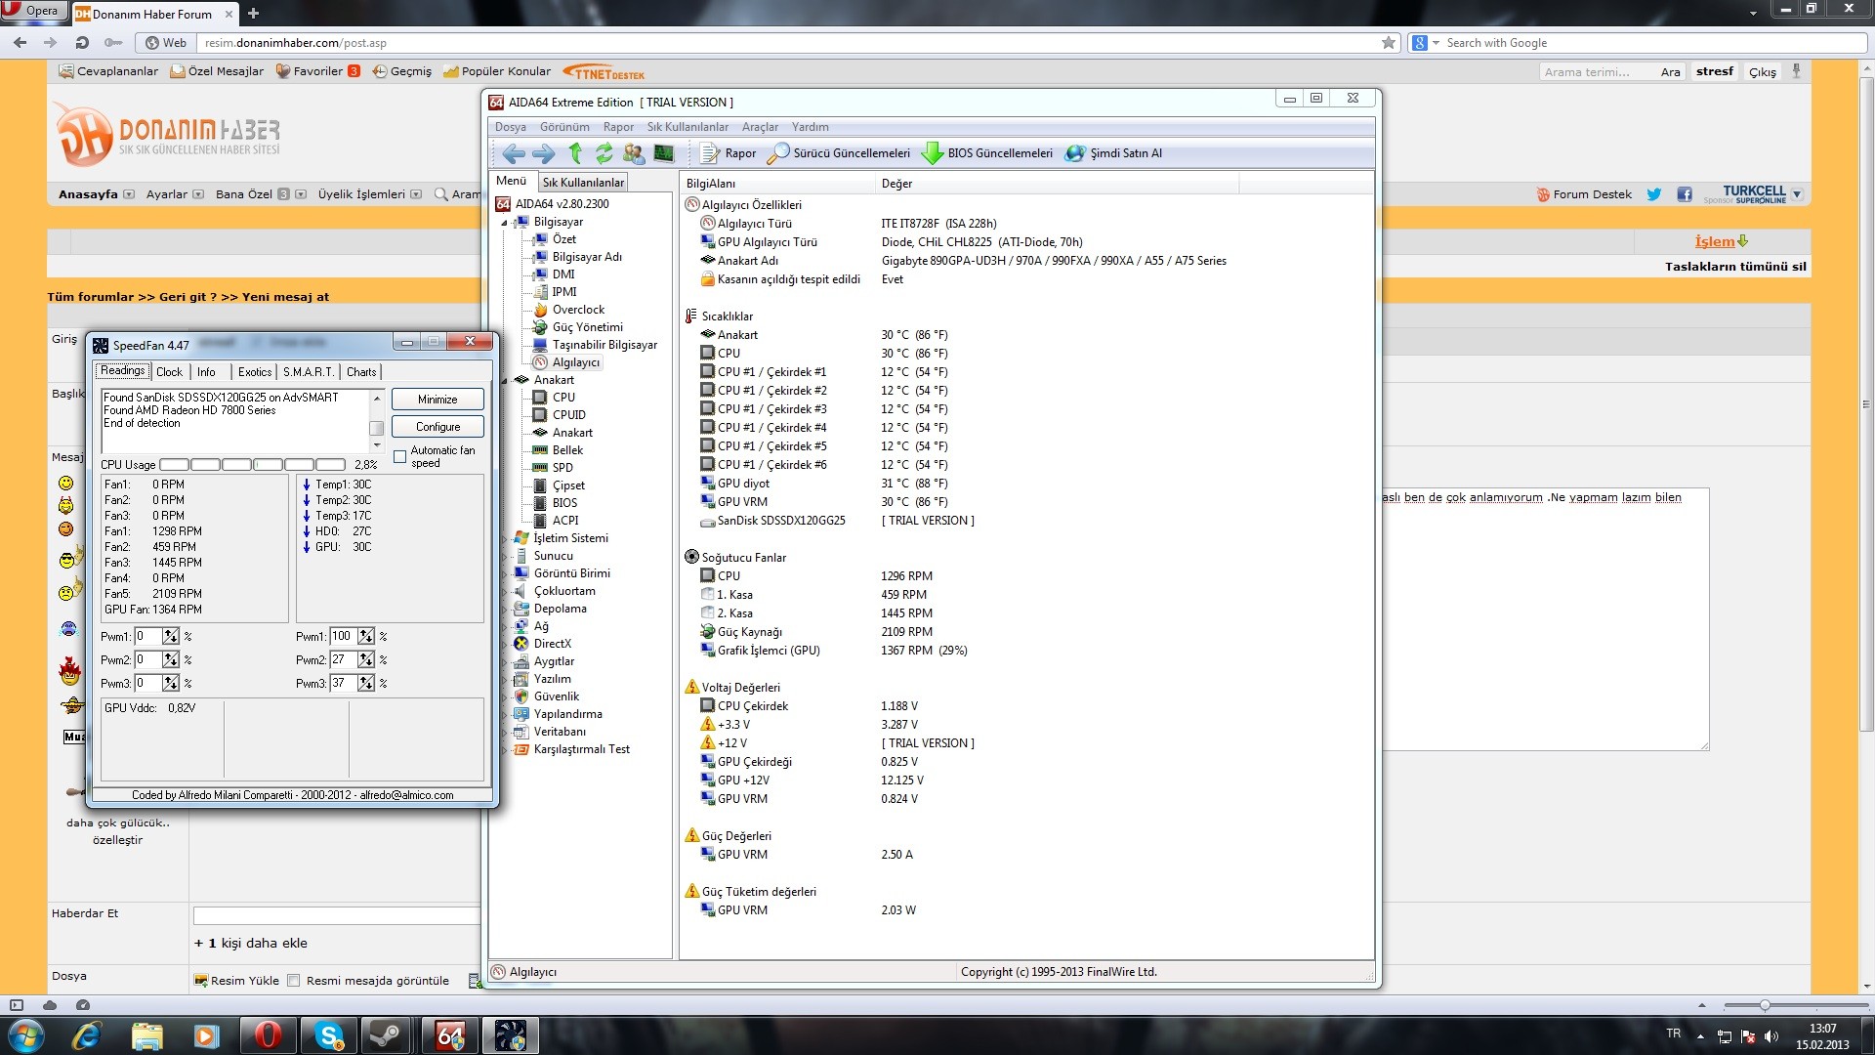Click the SpeedFan first Pwm1 stepper set to 0

click(x=171, y=637)
